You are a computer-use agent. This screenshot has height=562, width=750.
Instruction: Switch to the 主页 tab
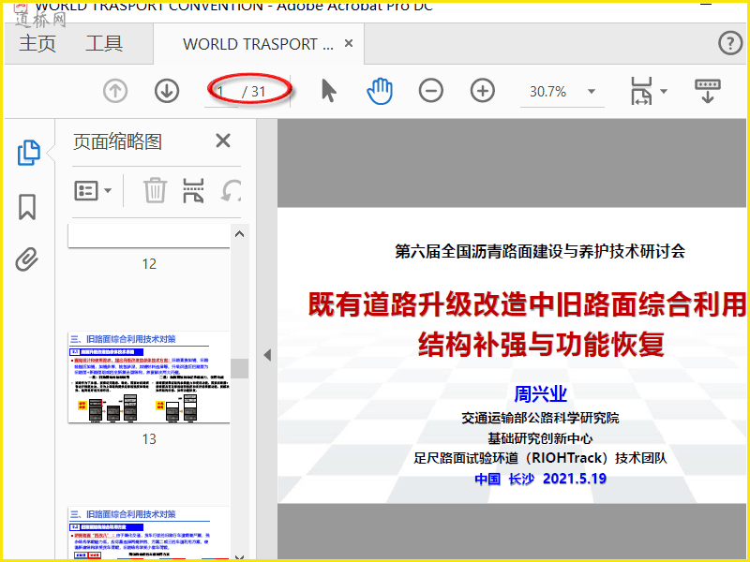(37, 43)
